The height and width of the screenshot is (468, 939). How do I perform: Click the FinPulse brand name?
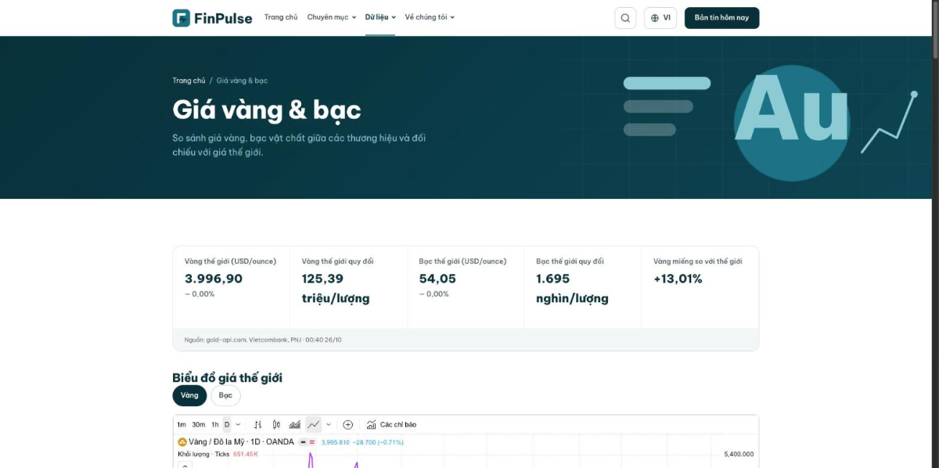click(x=224, y=18)
